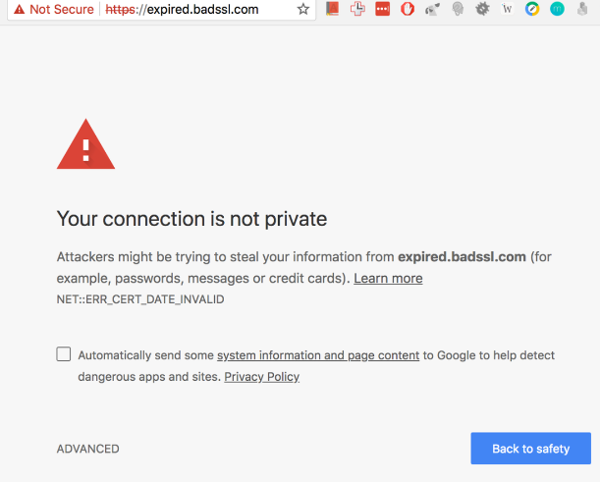
Task: Open the Learn more link
Action: (x=388, y=279)
